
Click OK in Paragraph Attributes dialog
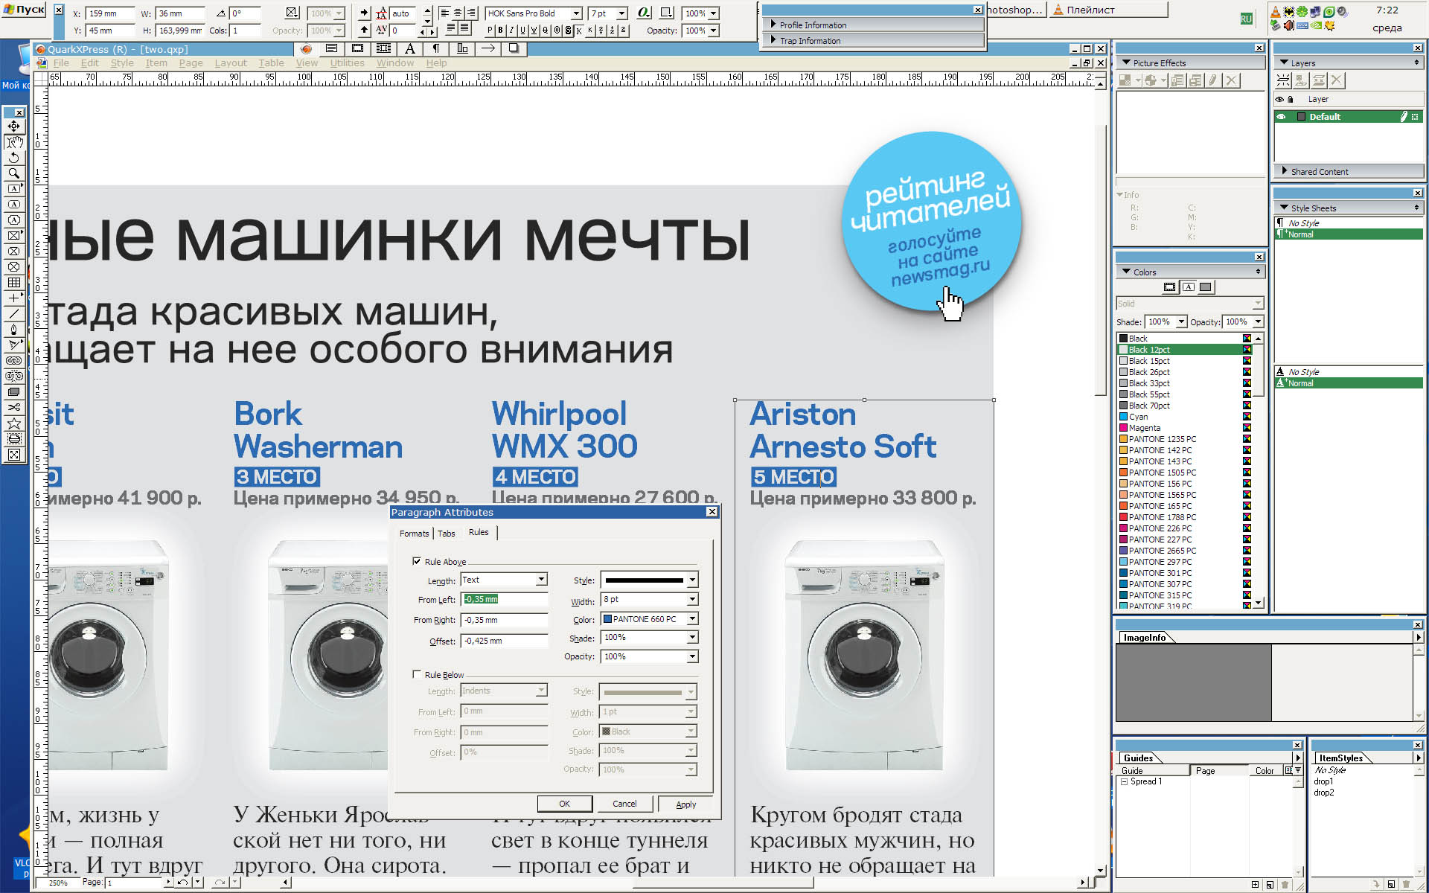tap(565, 804)
